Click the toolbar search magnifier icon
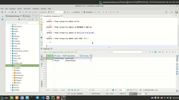Screen dimensions: 179x100 (x=166, y=12)
